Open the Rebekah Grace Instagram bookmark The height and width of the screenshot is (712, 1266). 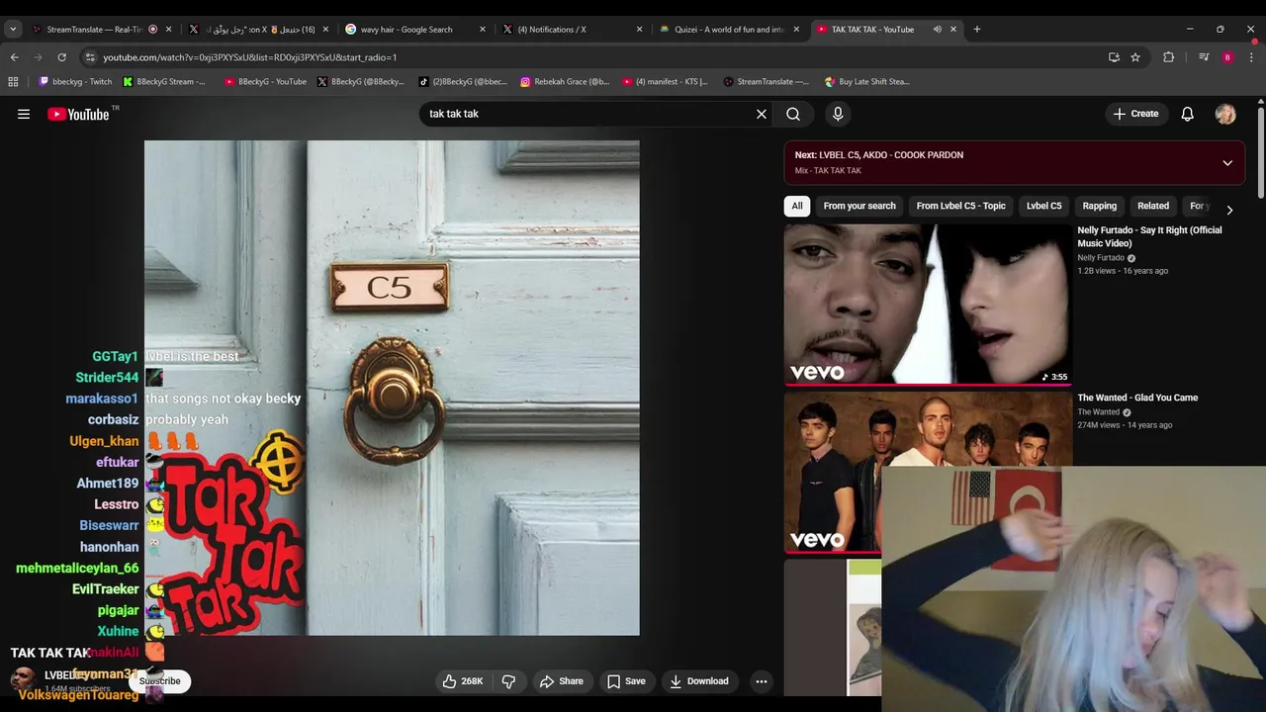(565, 82)
